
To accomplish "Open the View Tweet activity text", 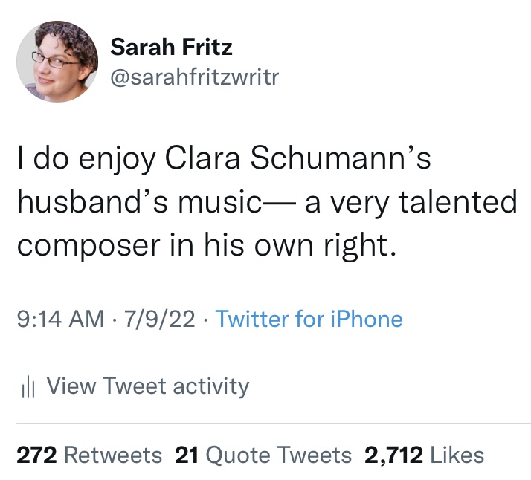I will (x=148, y=386).
